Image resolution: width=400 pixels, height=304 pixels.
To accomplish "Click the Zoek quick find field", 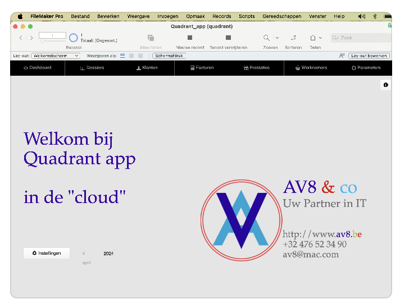I will pyautogui.click(x=361, y=38).
